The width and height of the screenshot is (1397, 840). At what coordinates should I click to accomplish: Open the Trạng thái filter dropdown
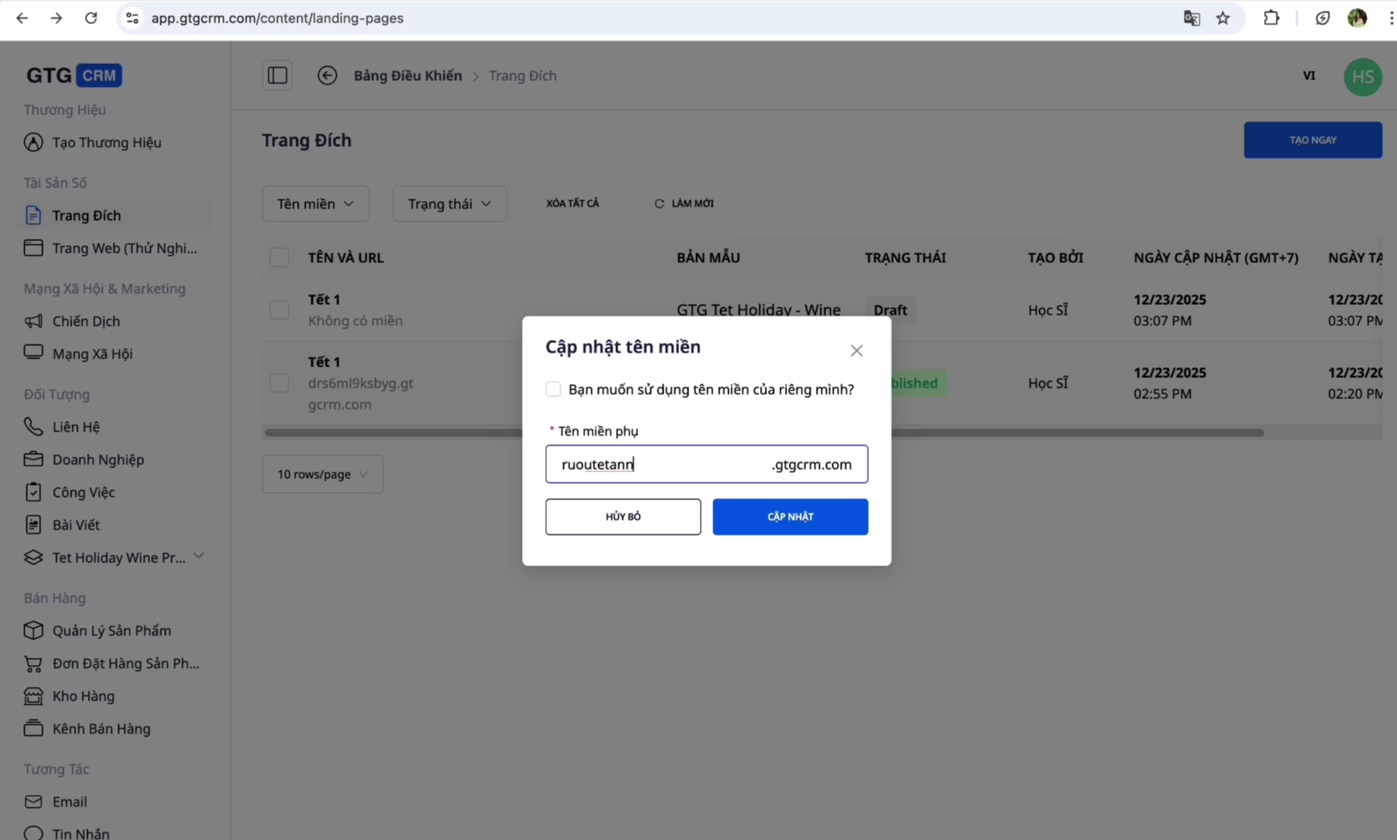[x=449, y=203]
